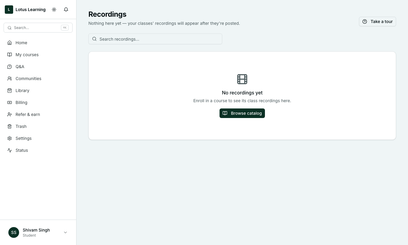Click the "Enroll in a course" helper text
408x245 pixels.
point(242,101)
